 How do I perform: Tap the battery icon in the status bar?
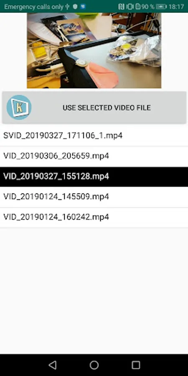[x=161, y=6]
